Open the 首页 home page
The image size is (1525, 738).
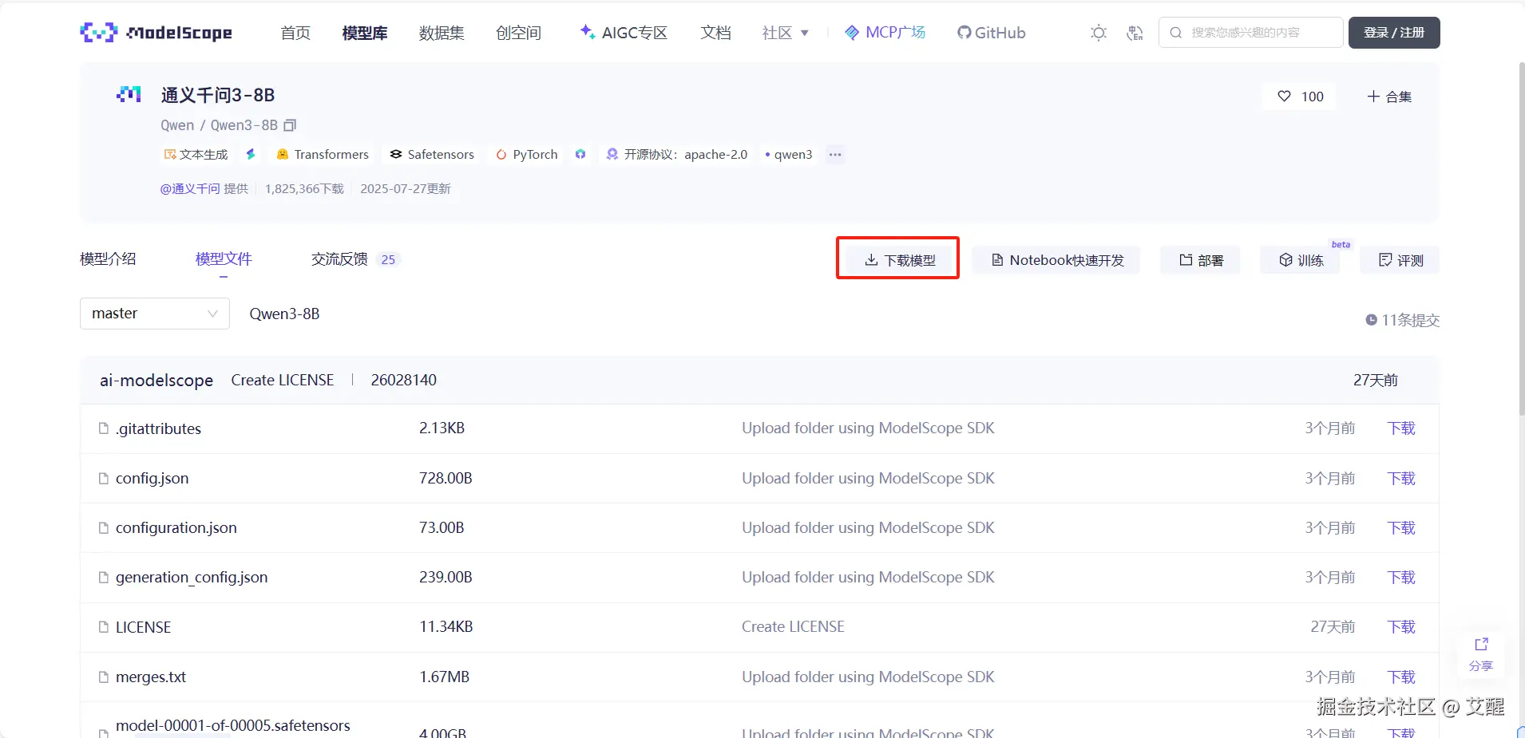click(295, 33)
